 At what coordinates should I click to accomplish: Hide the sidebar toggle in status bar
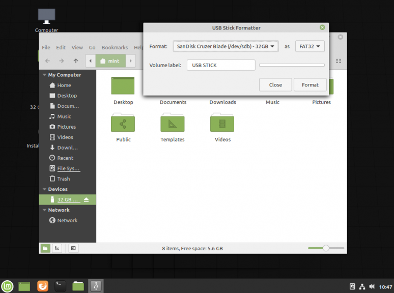(73, 248)
